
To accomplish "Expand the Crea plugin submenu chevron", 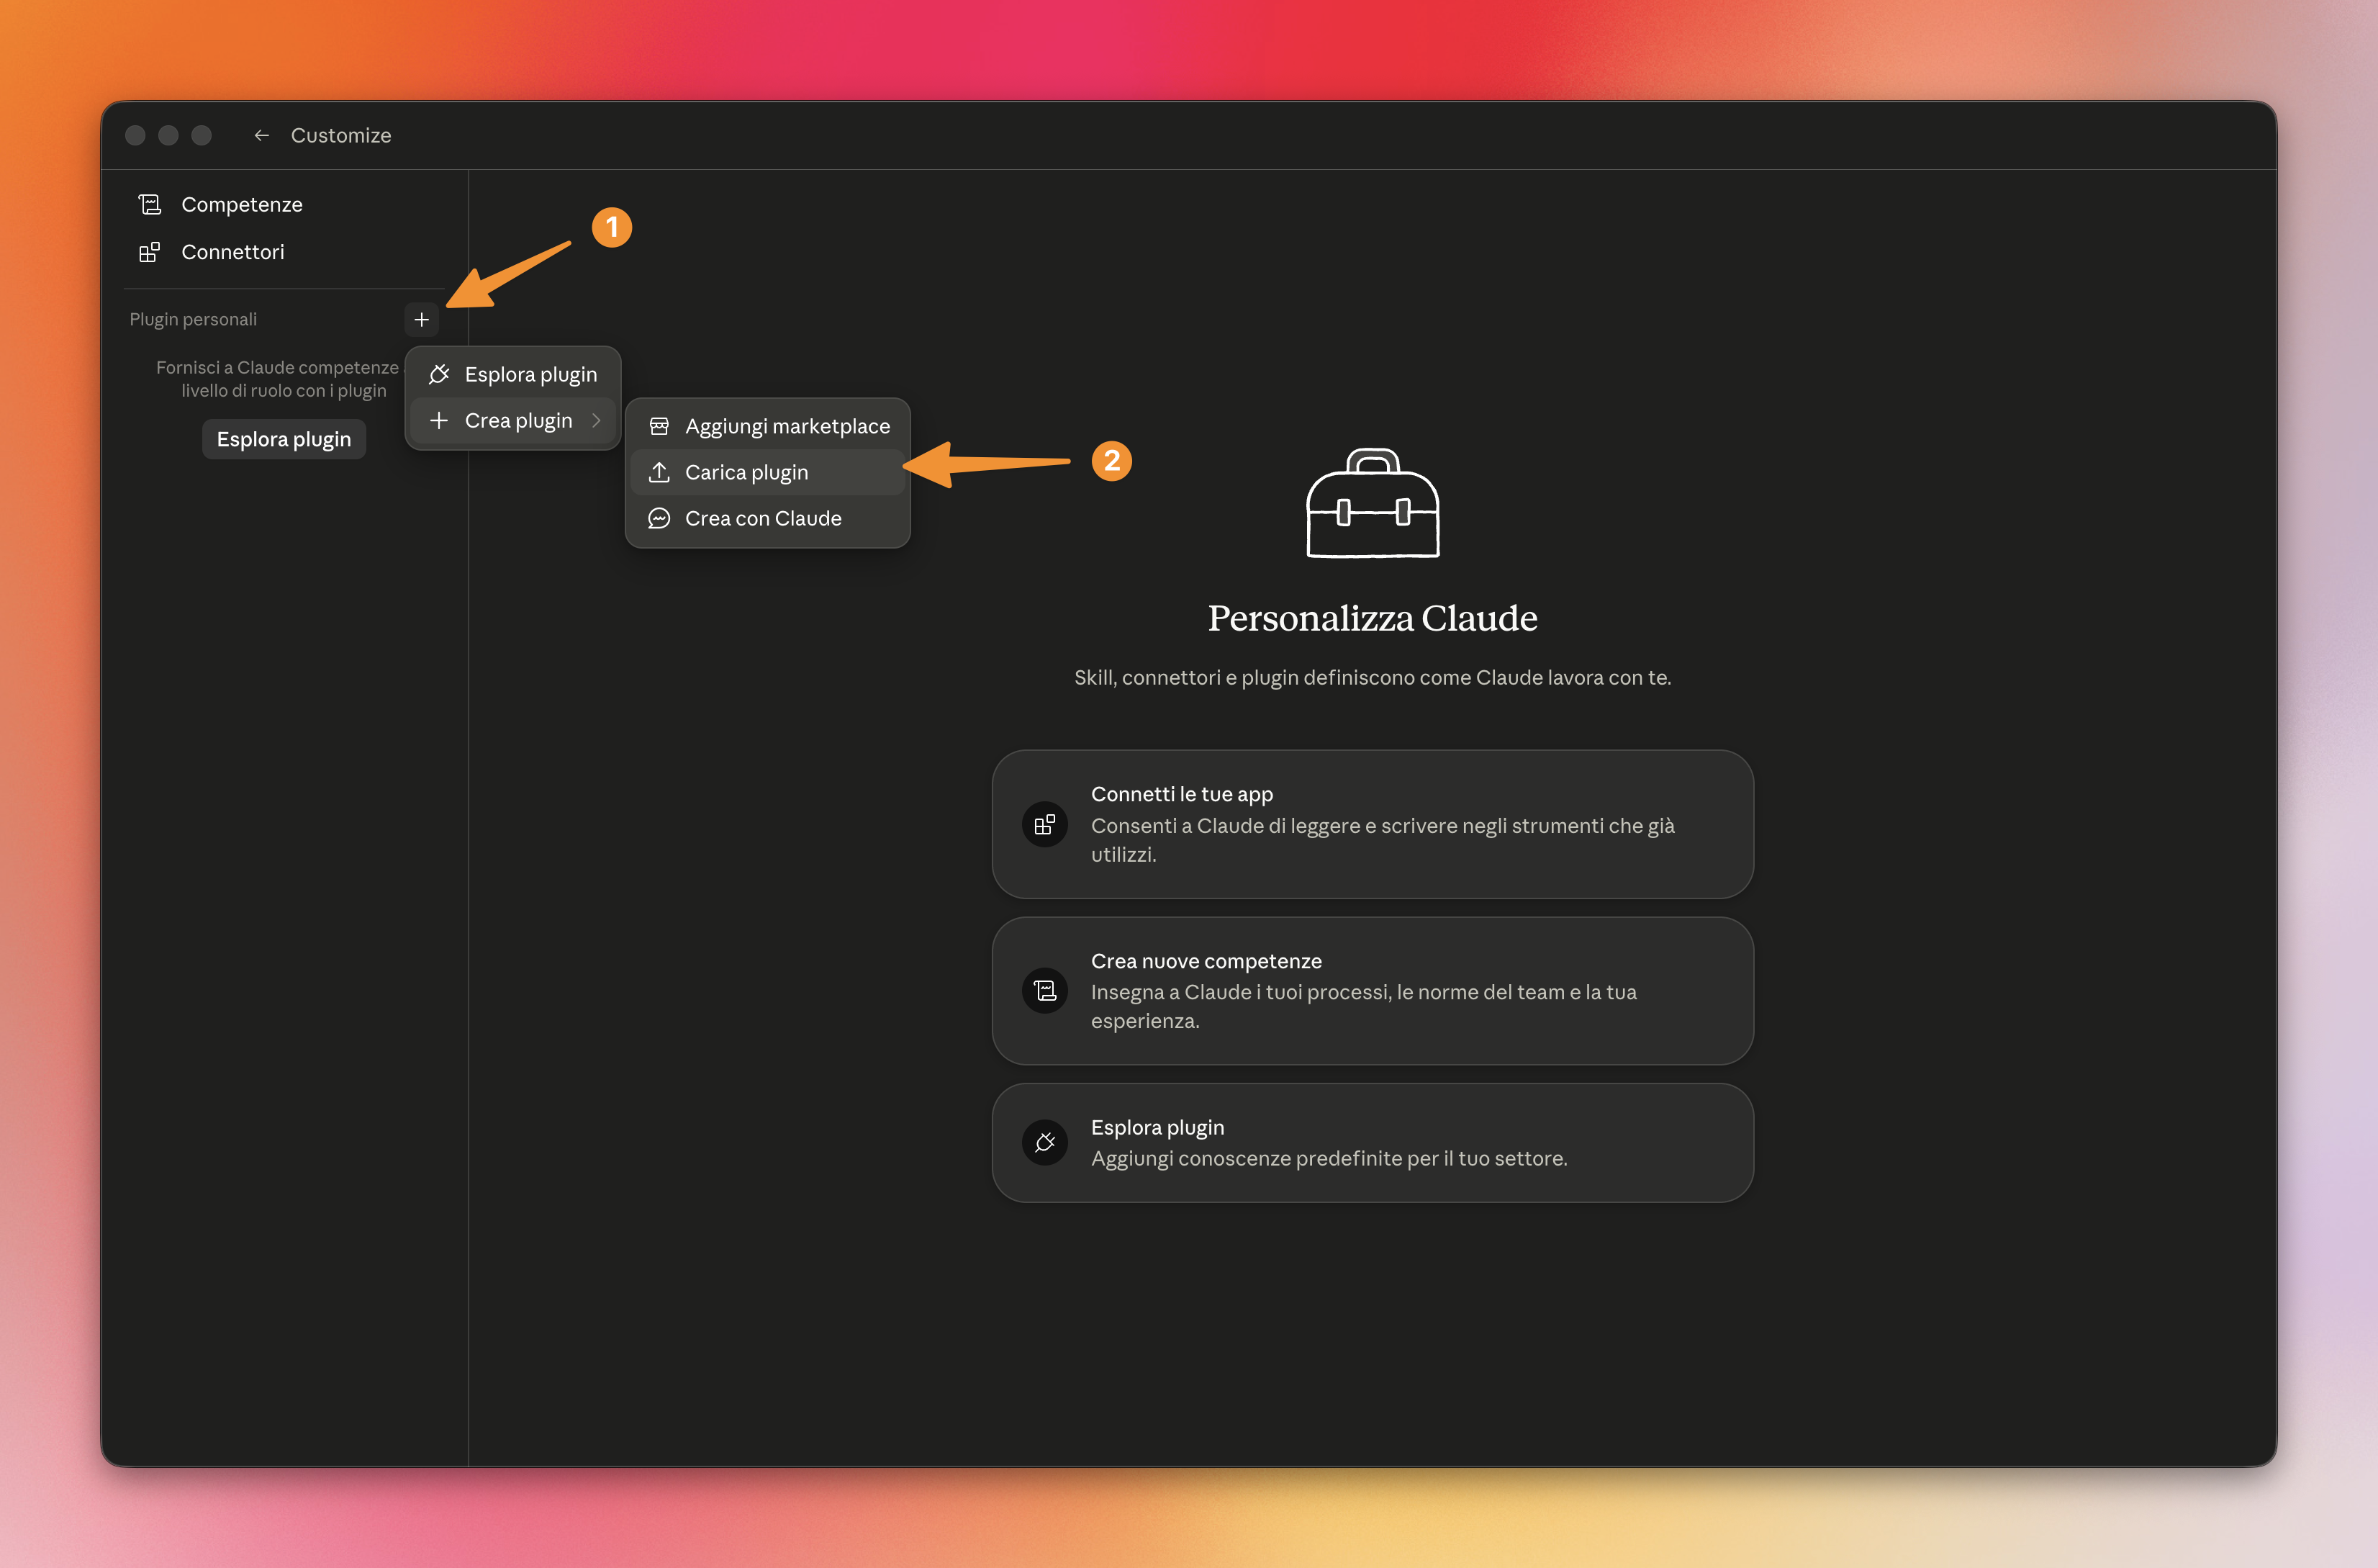I will (597, 420).
